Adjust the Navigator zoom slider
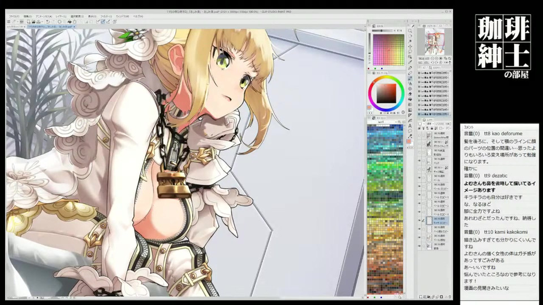The height and width of the screenshot is (305, 543). click(426, 58)
